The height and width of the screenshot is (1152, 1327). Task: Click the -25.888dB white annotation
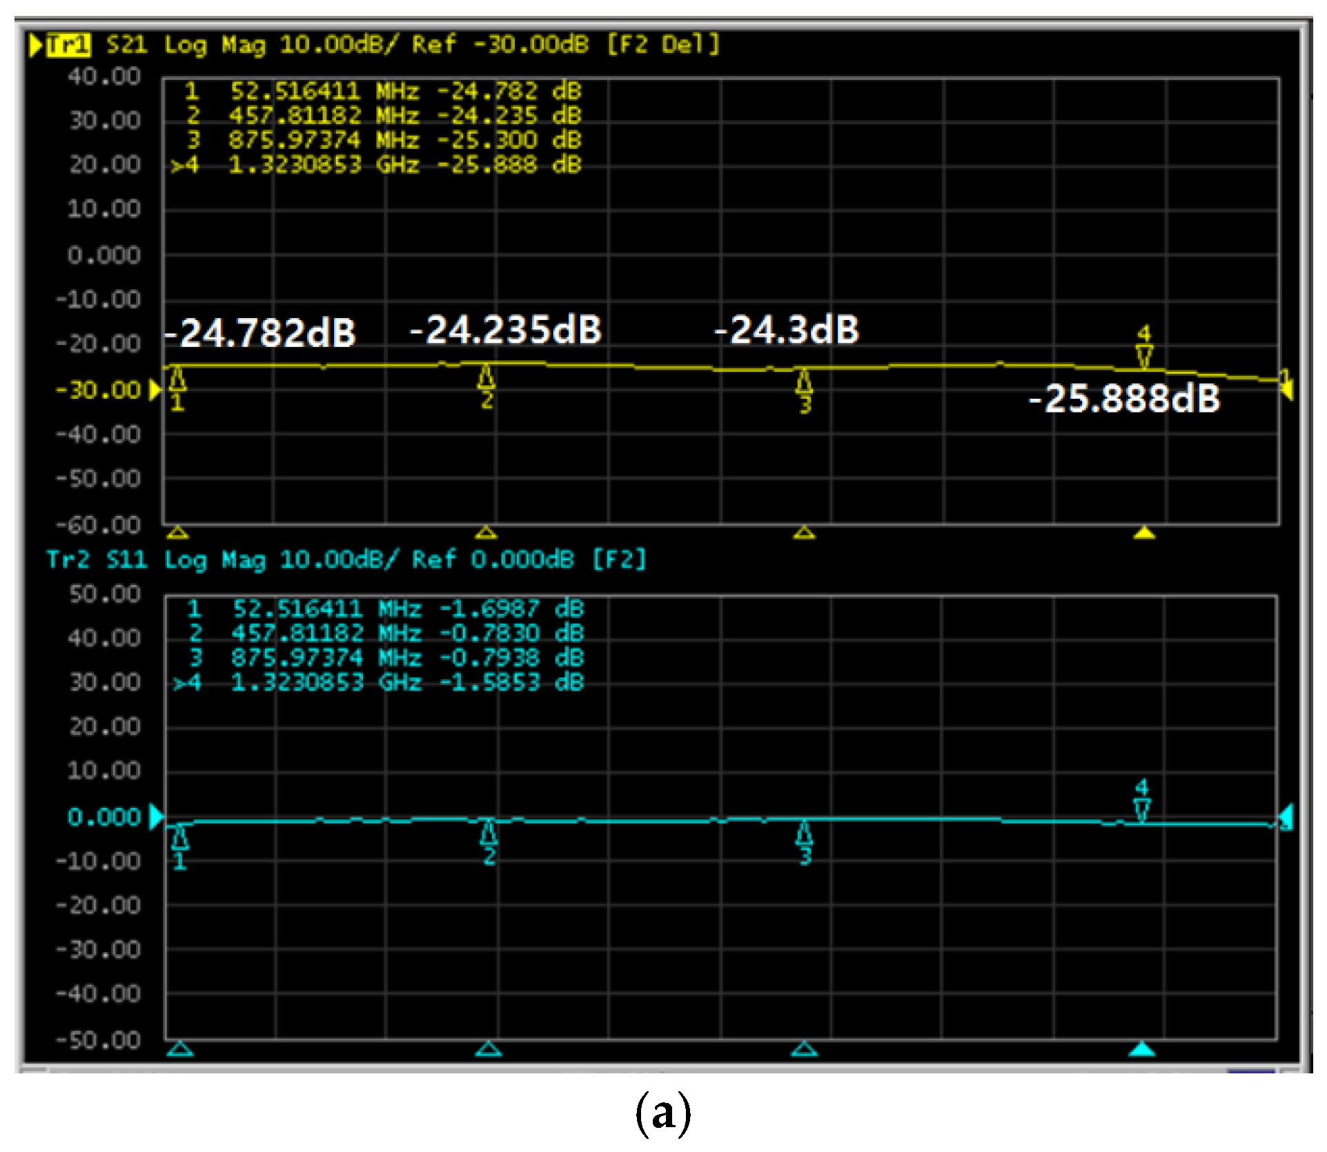(1125, 399)
